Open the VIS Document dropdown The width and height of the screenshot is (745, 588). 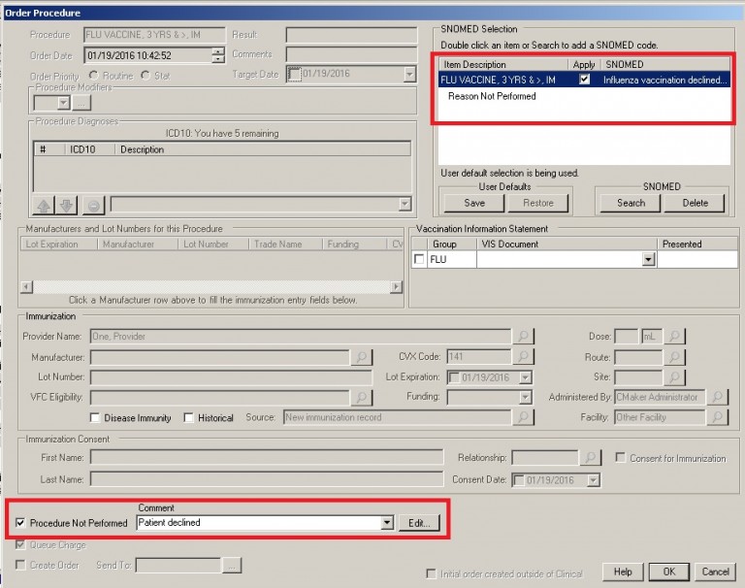coord(648,260)
